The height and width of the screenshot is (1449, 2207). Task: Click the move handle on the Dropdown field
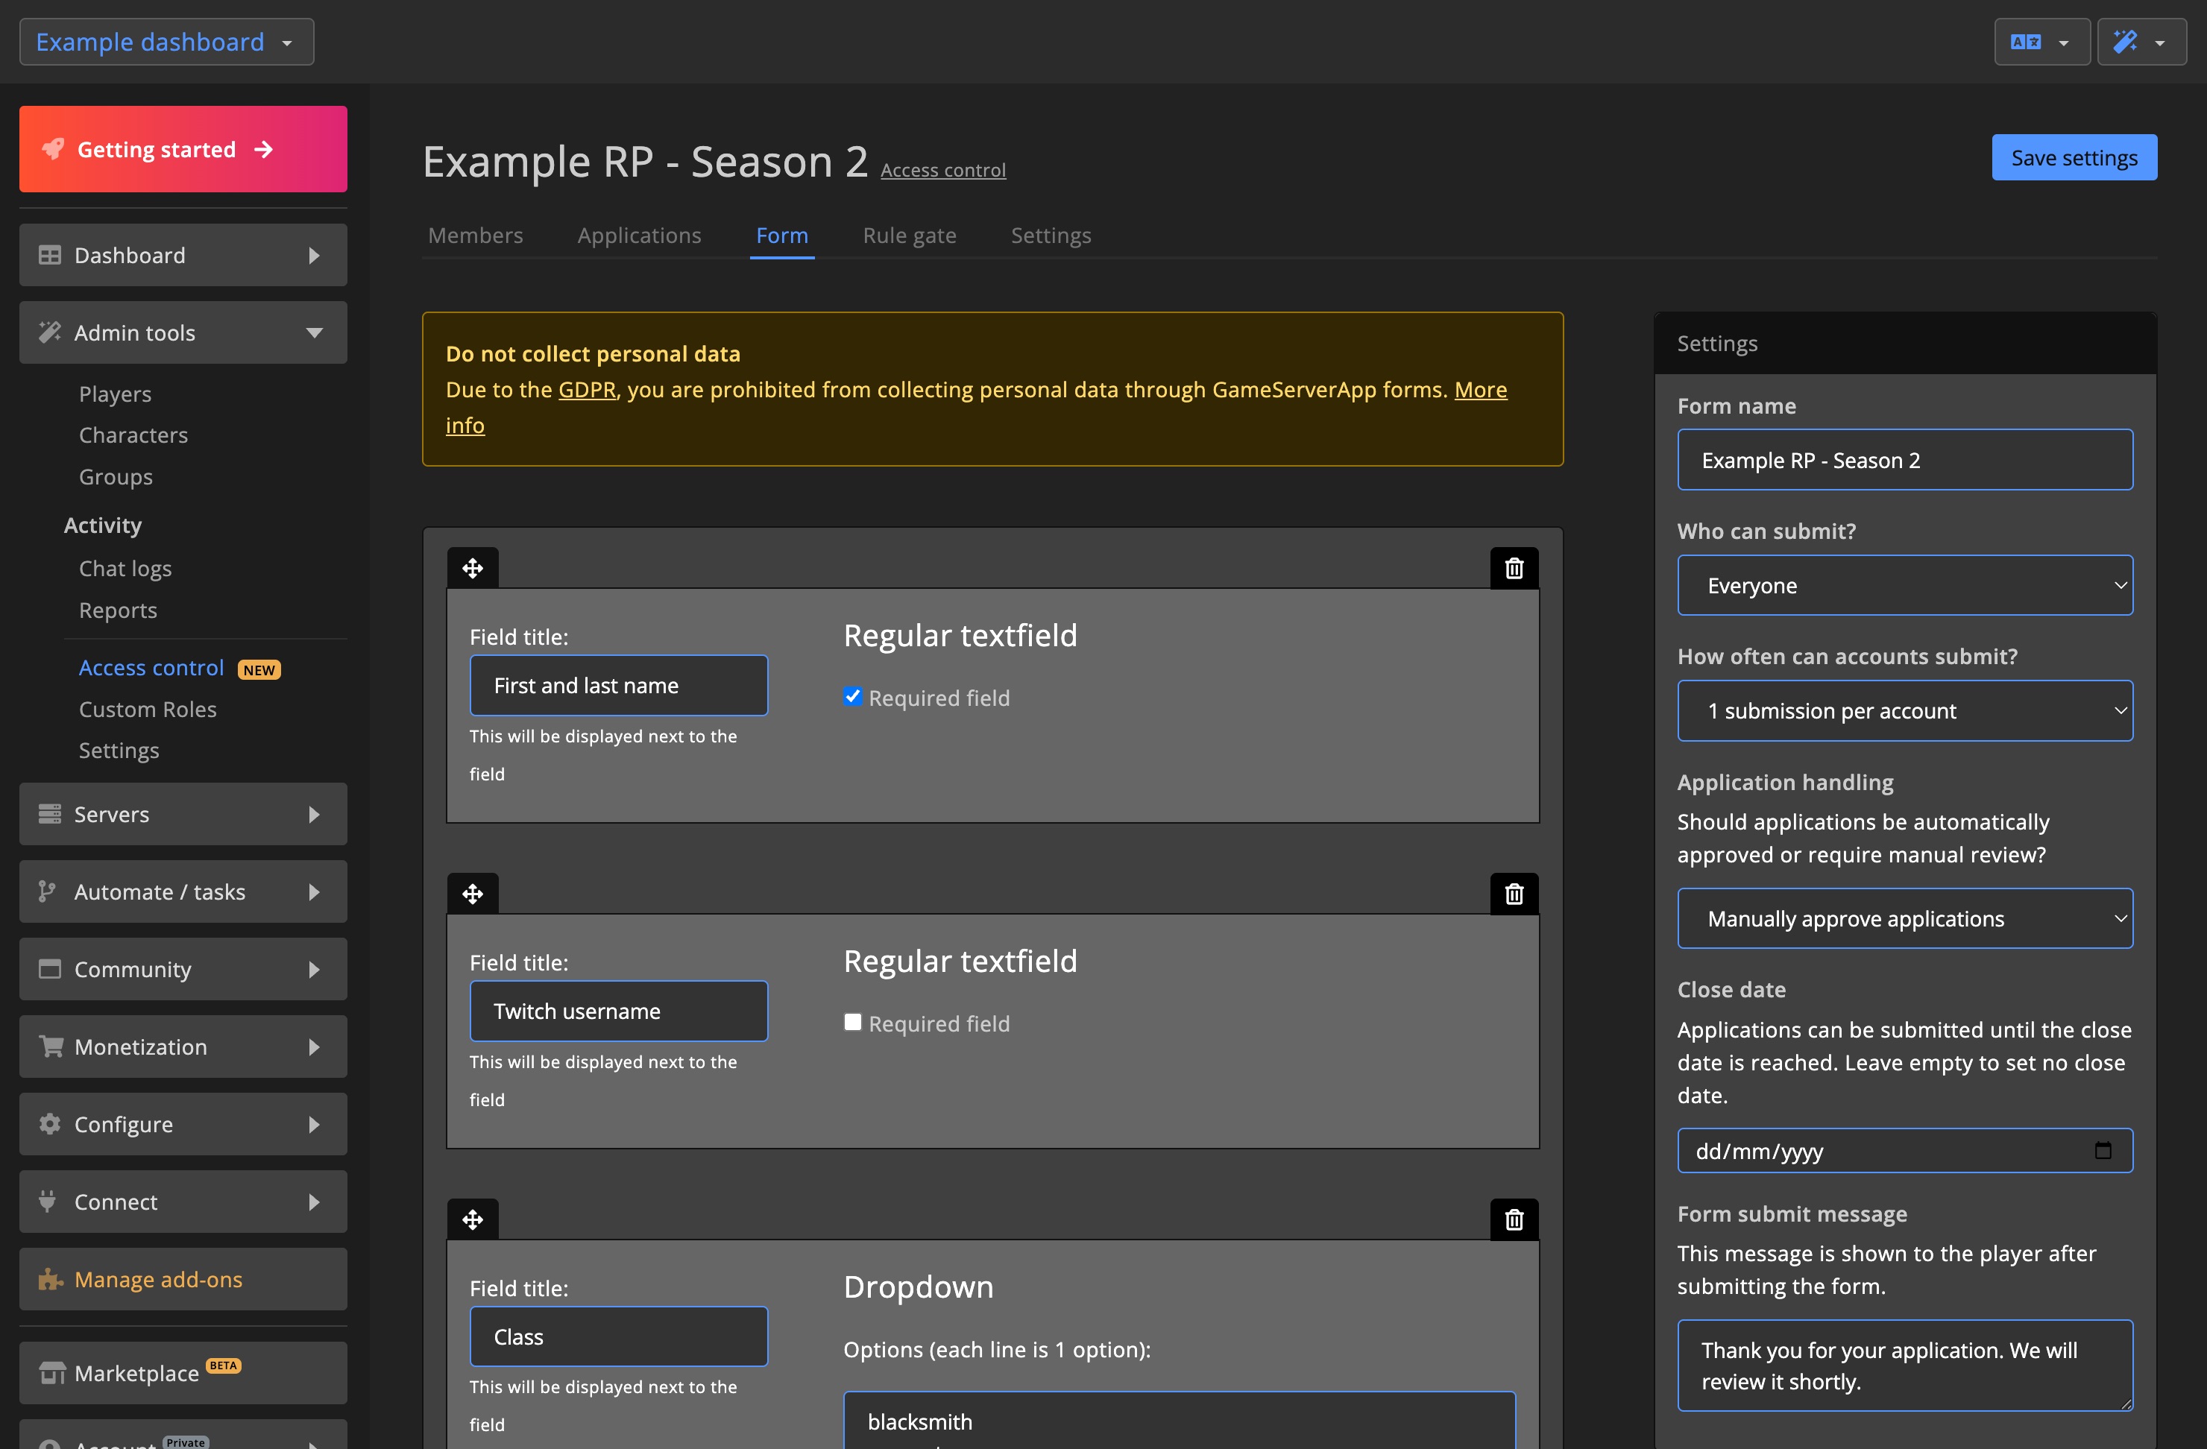point(472,1218)
